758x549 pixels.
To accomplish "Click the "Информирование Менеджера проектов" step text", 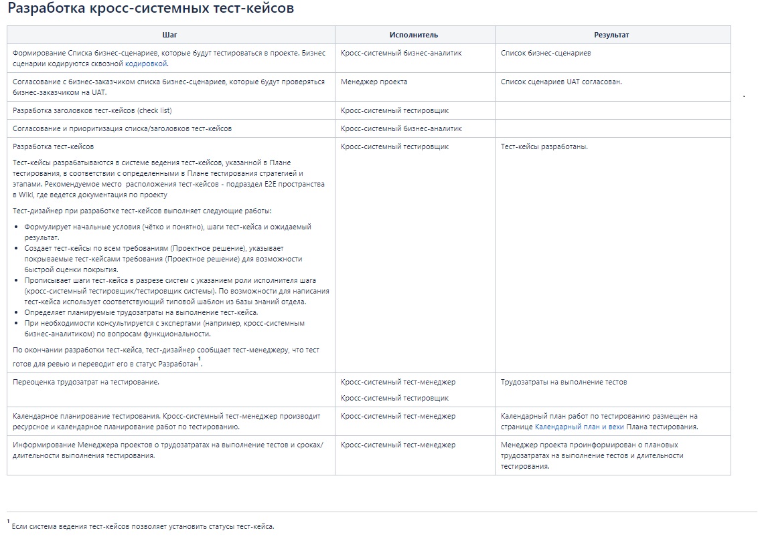I will tap(167, 445).
